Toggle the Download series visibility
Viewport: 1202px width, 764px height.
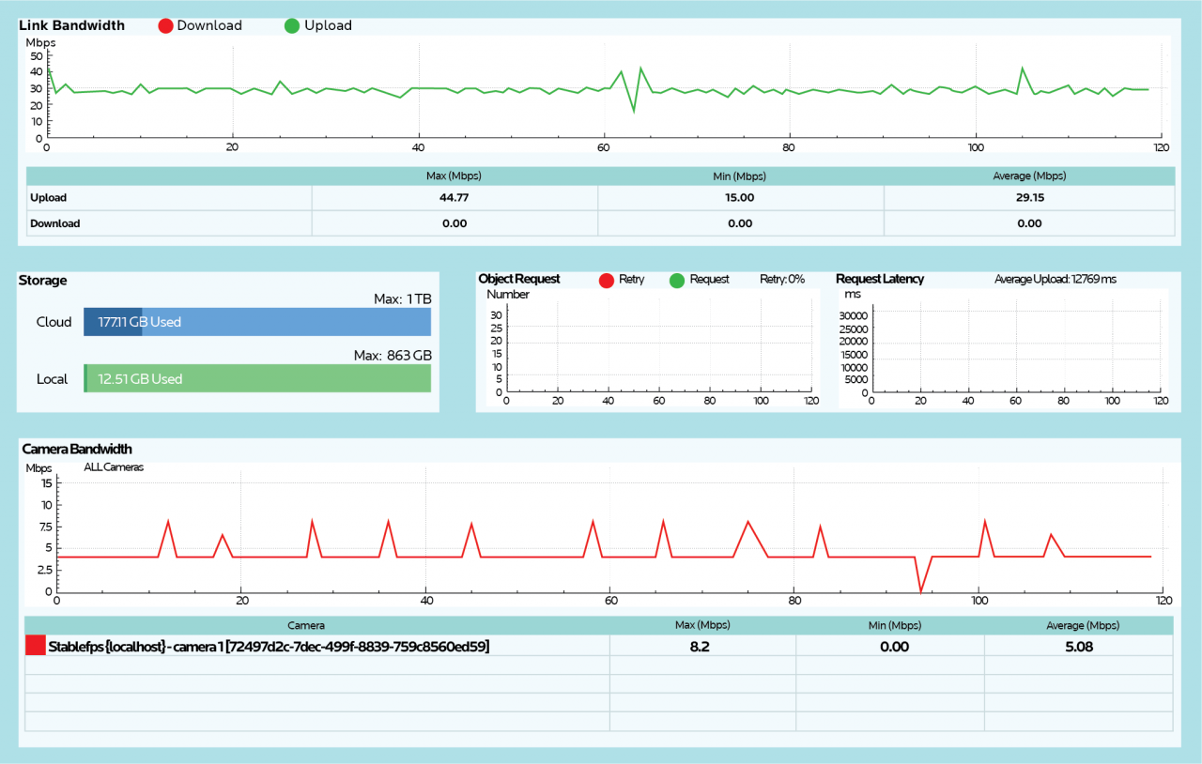point(200,25)
